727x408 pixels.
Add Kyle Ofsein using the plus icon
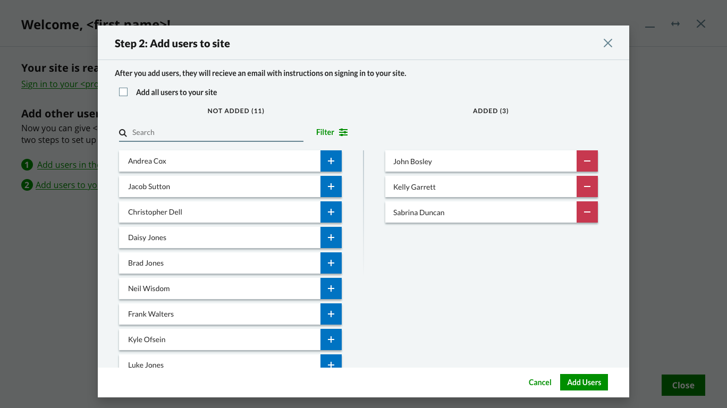click(331, 339)
